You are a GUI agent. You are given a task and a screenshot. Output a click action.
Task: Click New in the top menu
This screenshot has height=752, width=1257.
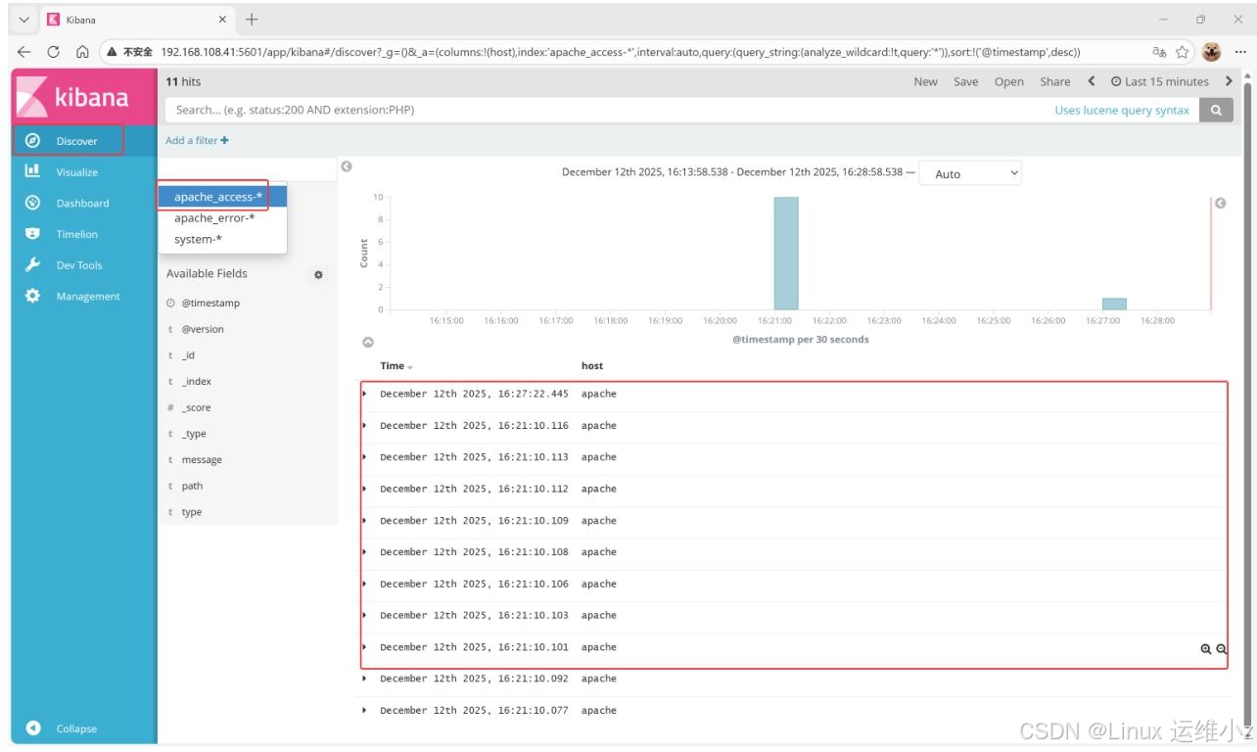point(925,82)
